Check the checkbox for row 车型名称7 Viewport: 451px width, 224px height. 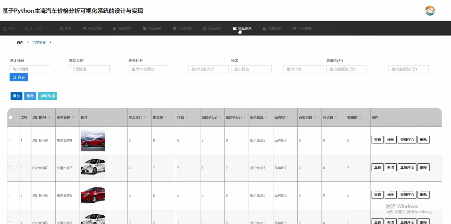(x=10, y=168)
